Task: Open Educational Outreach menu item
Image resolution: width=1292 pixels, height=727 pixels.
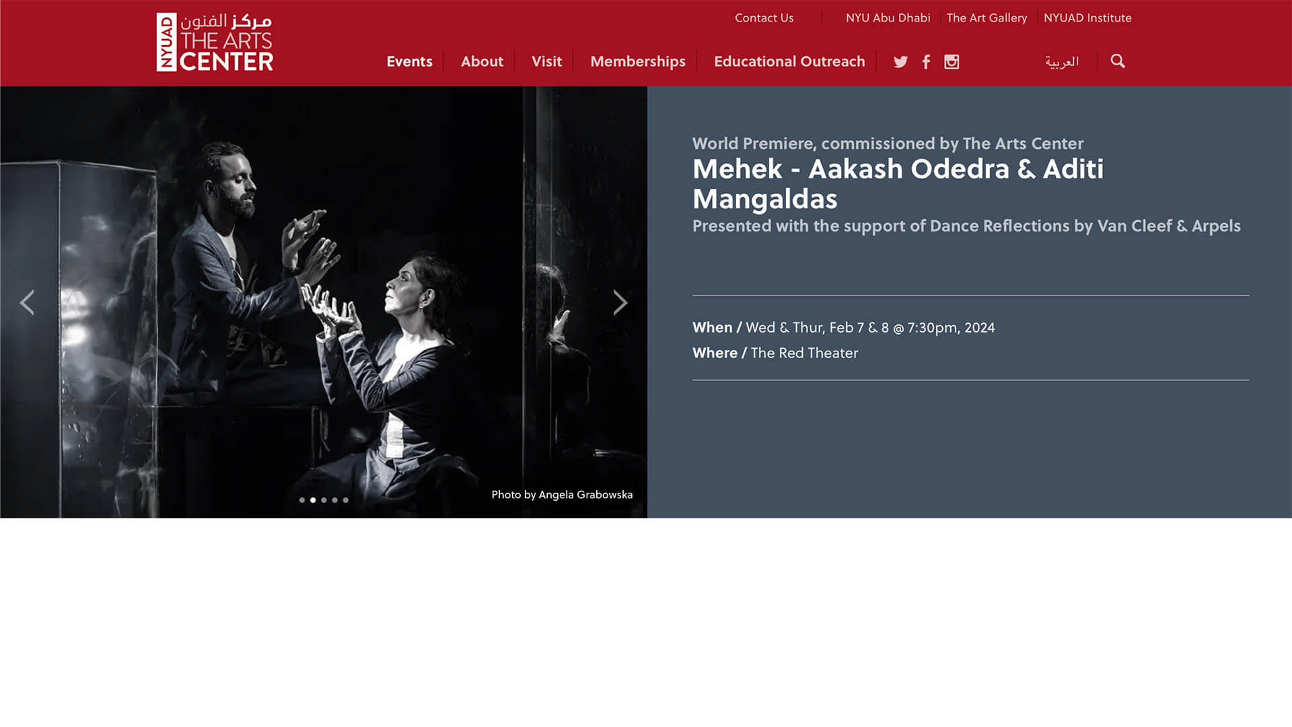Action: pos(789,61)
